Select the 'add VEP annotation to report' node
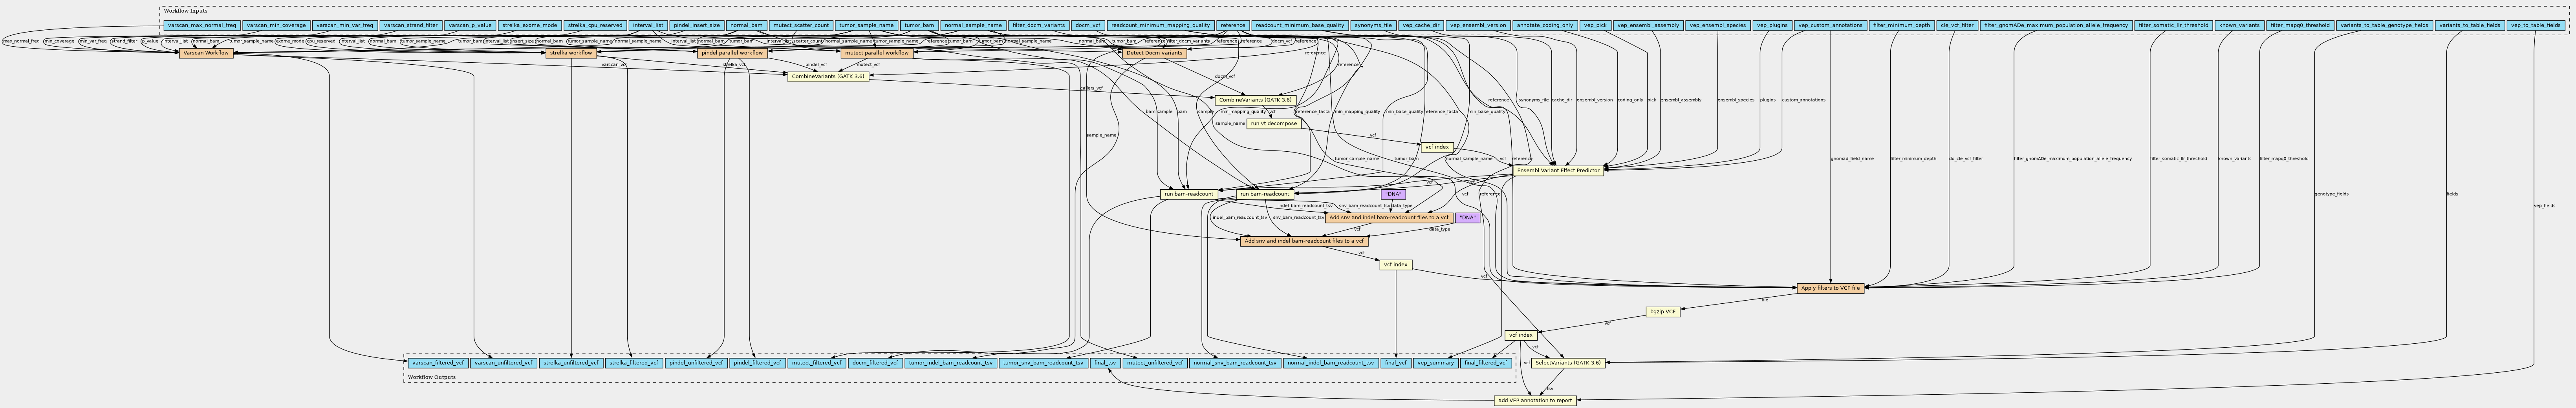Screen dimensions: 2576x408 point(1535,400)
